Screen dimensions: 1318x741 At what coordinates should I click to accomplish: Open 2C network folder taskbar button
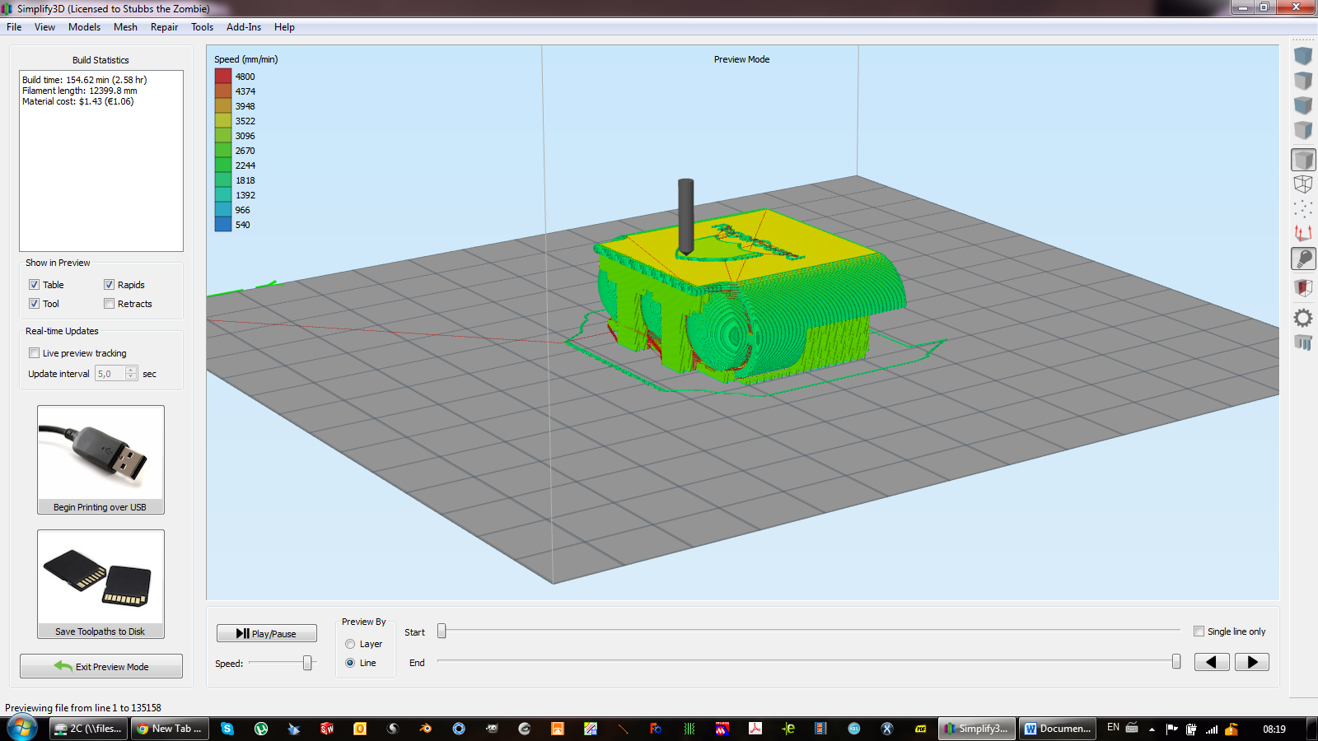88,729
